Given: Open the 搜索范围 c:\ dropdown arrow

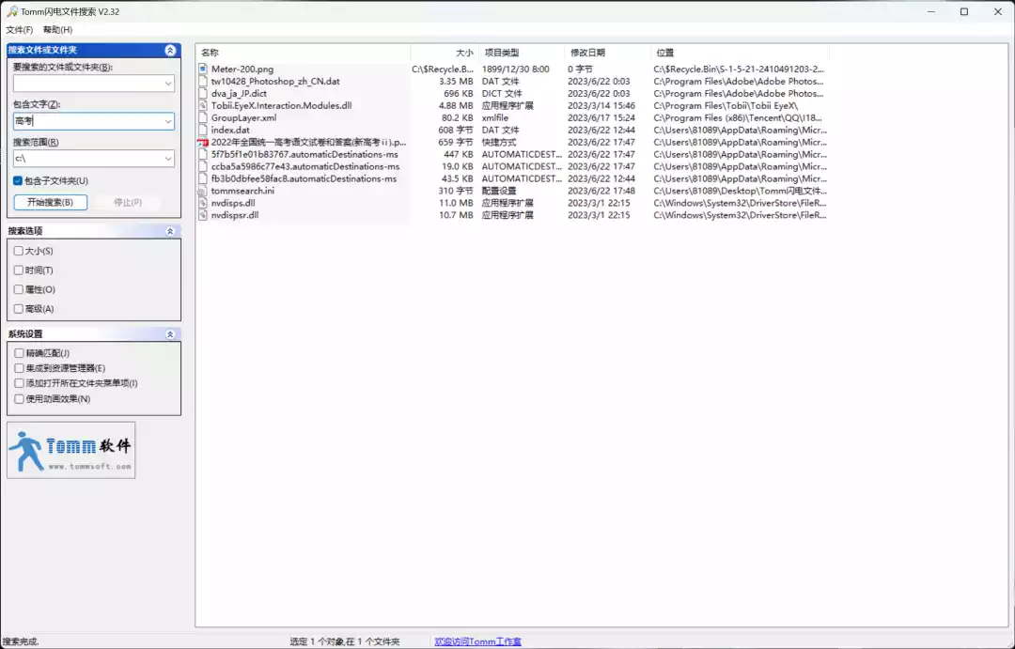Looking at the screenshot, I should click(167, 159).
